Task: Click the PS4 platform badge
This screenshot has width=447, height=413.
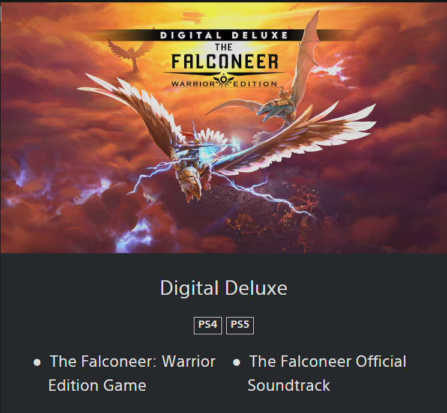Action: (x=208, y=325)
